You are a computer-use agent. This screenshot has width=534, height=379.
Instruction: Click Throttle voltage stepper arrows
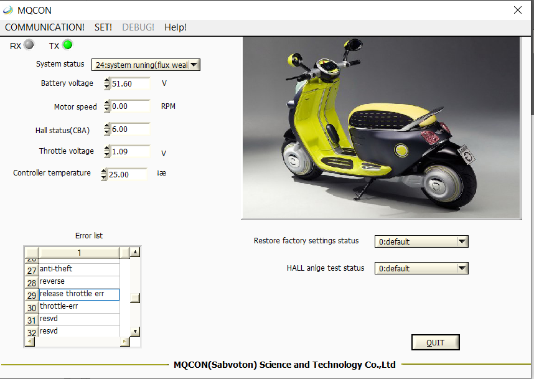coord(106,152)
